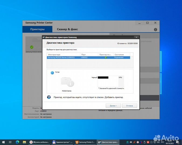Click the Диагностика принтеров Samsung title bar icon
The width and height of the screenshot is (182, 145).
(44, 37)
